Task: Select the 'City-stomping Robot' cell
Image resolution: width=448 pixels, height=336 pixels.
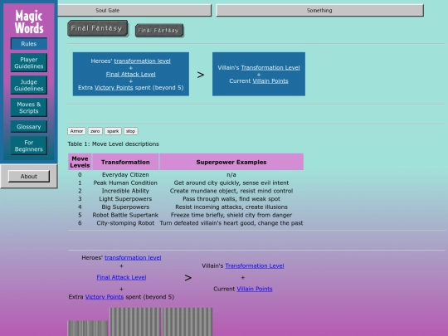Action: 125,223
